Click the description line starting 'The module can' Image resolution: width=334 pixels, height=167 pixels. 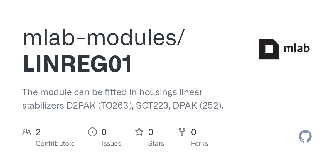[112, 92]
